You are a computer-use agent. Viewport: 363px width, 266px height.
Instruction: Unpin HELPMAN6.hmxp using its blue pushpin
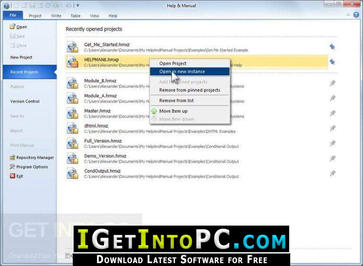point(332,62)
